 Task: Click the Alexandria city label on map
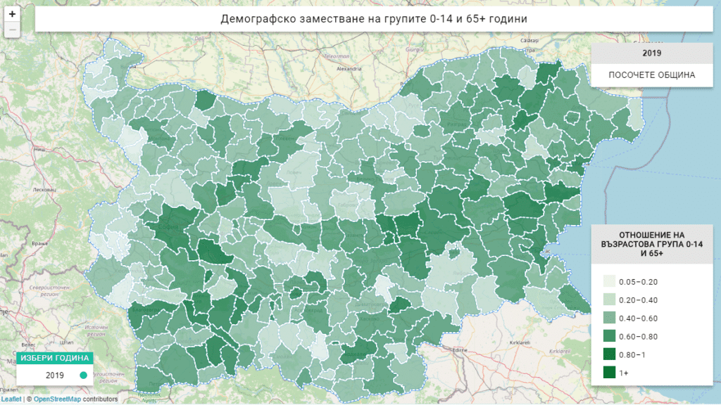[x=349, y=69]
